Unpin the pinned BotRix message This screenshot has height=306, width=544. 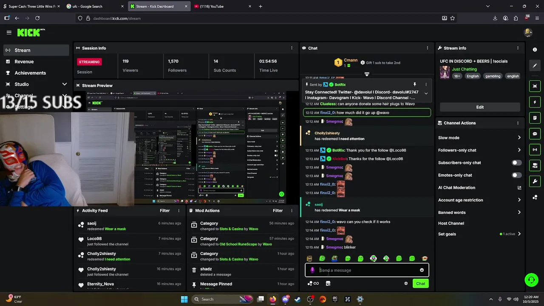point(415,85)
